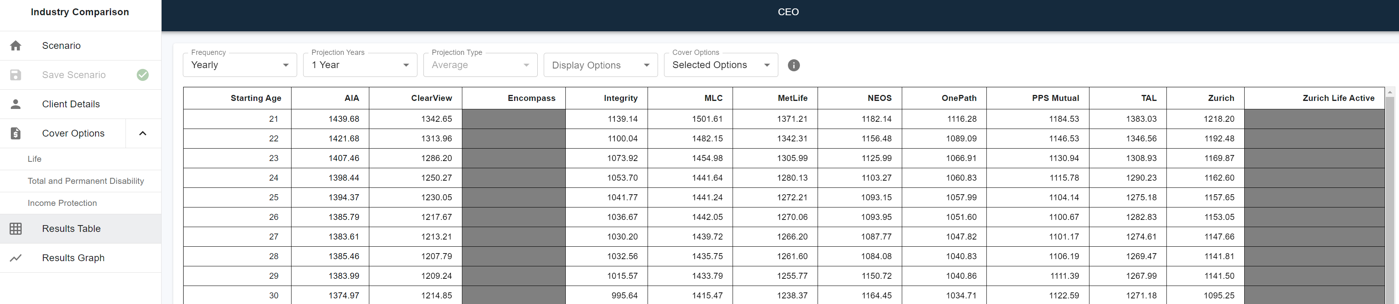
Task: Open the Projection Type dropdown
Action: point(481,65)
